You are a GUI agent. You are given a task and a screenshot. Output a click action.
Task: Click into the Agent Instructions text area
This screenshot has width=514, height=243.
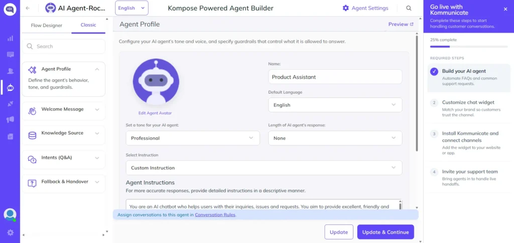[262, 205]
